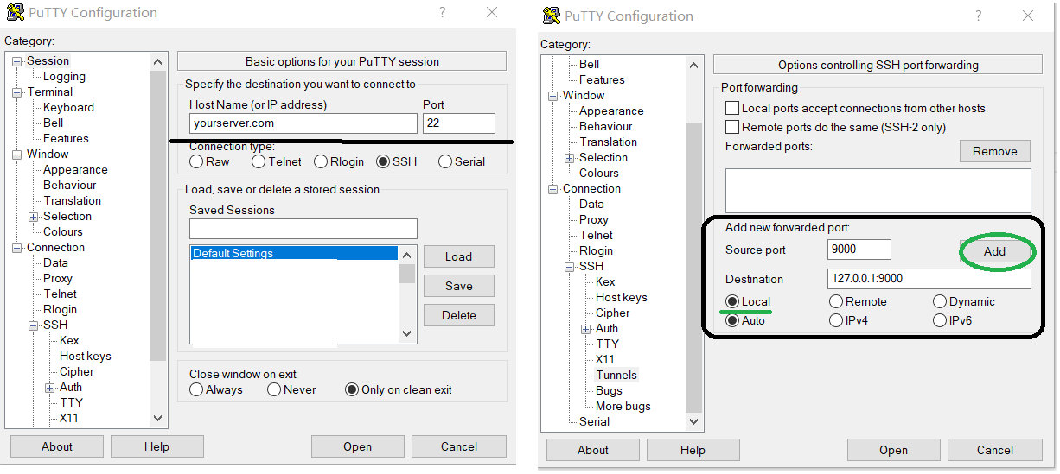Choose Telnet as the connection type

tap(259, 161)
